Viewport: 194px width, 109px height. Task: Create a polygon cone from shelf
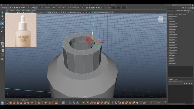click(x=21, y=103)
